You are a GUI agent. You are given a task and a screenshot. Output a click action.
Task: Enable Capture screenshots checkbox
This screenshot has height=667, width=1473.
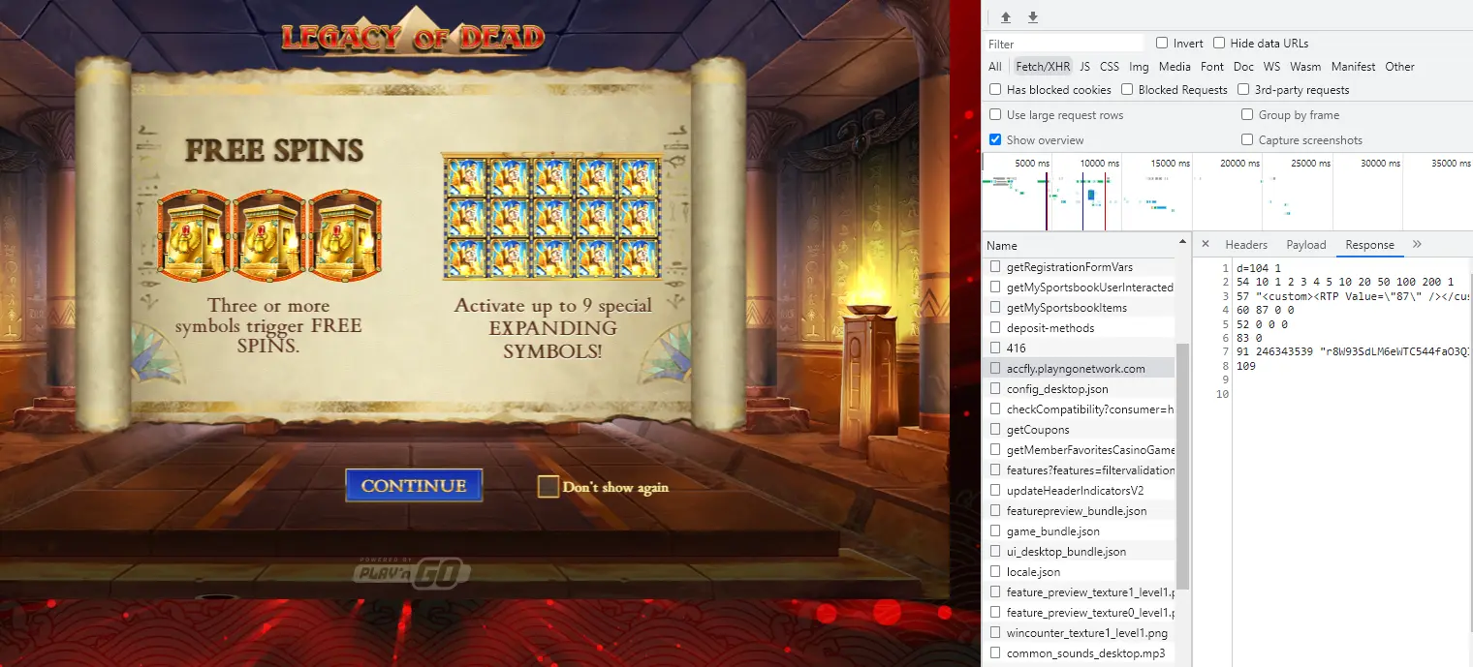(1247, 140)
